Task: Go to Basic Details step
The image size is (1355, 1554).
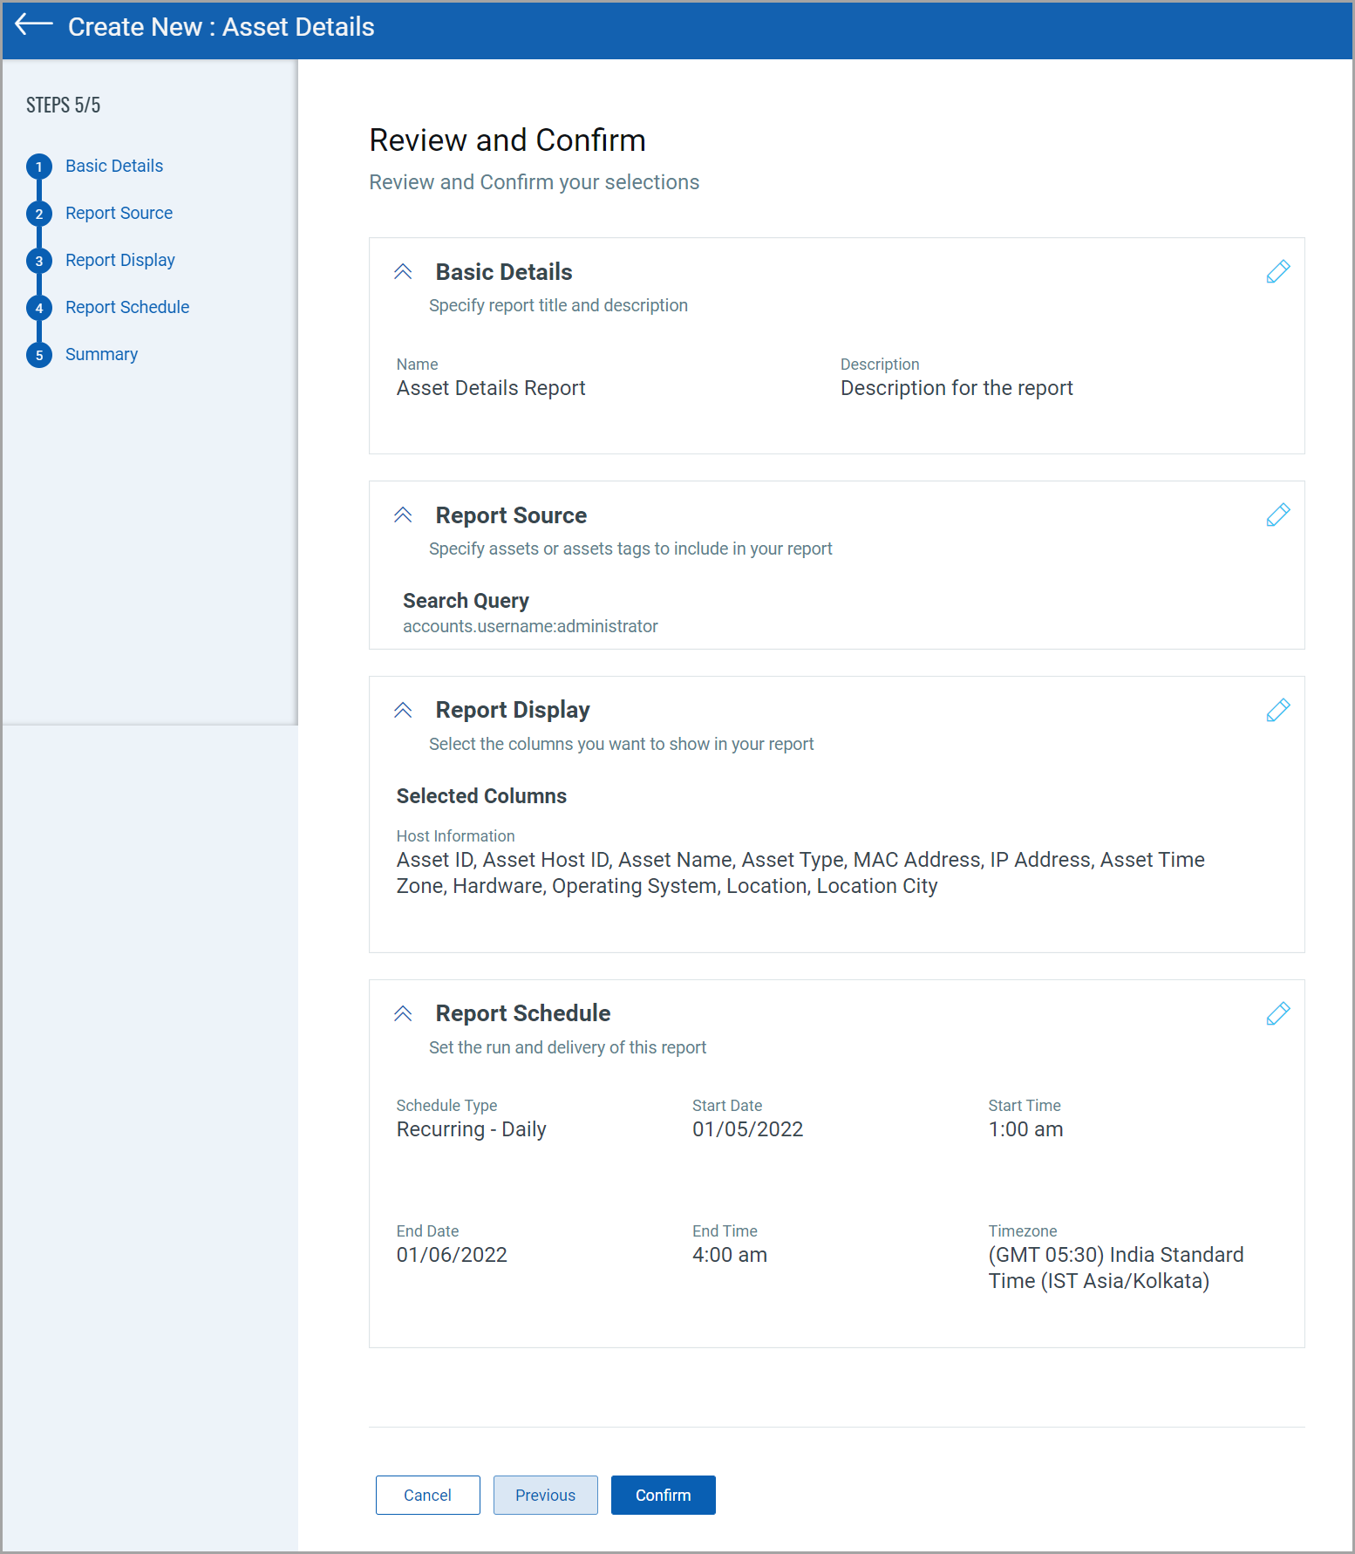Action: 114,166
